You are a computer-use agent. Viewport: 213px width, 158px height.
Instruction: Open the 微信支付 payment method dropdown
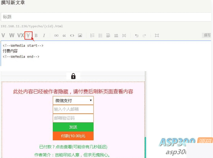pyautogui.click(x=73, y=100)
